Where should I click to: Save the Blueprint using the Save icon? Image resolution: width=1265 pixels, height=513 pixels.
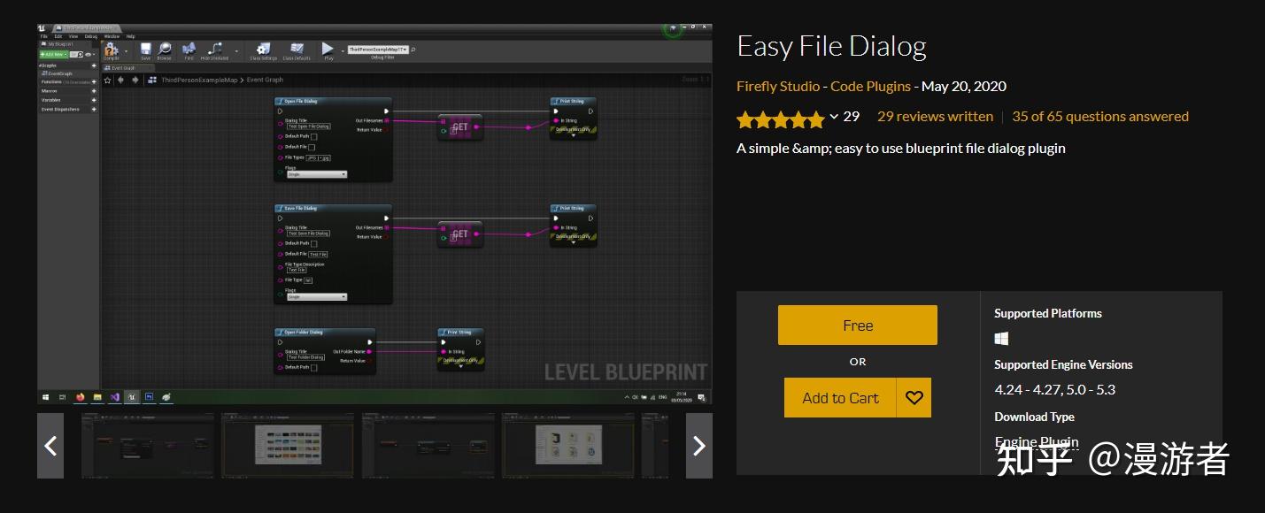tap(144, 49)
